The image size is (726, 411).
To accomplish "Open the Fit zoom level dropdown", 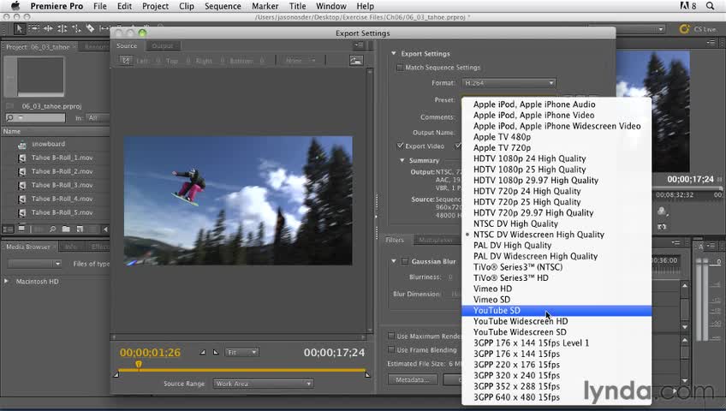I will point(241,352).
